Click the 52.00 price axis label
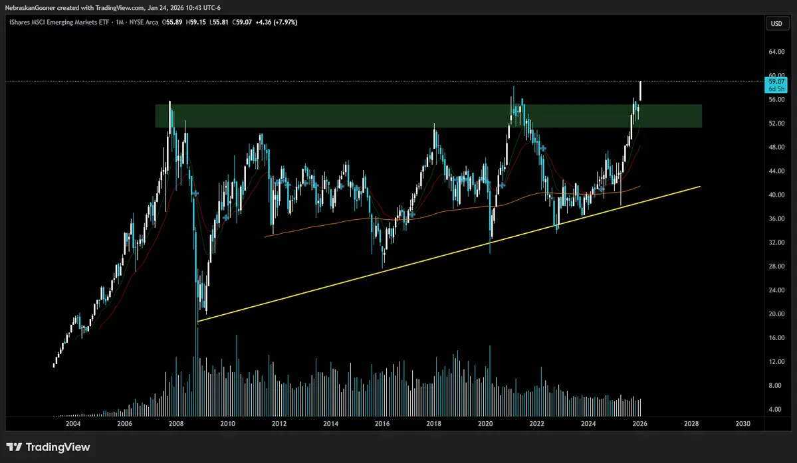This screenshot has width=797, height=463. [776, 124]
